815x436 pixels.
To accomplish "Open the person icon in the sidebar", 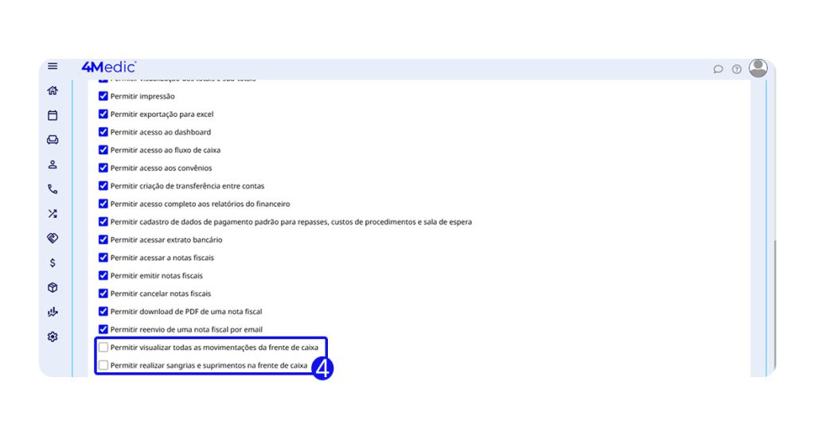I will (53, 165).
